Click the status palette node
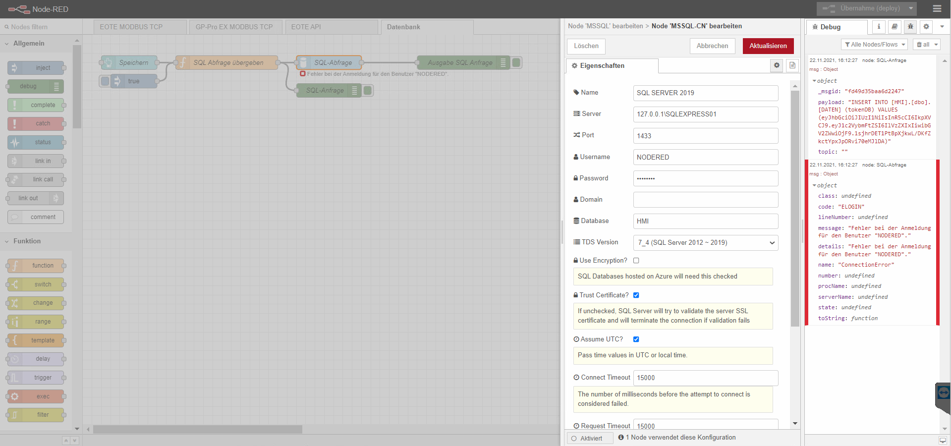 36,142
